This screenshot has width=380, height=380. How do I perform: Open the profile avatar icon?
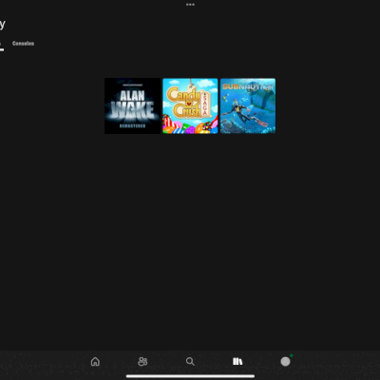[285, 361]
